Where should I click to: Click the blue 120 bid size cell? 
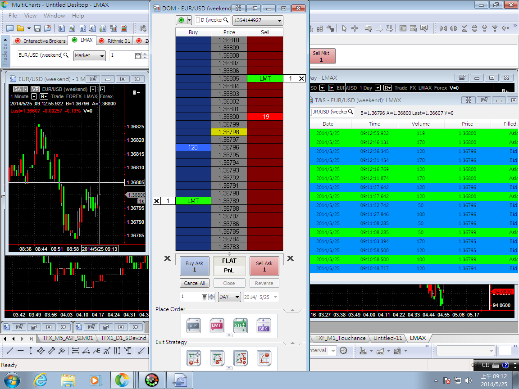coord(193,147)
